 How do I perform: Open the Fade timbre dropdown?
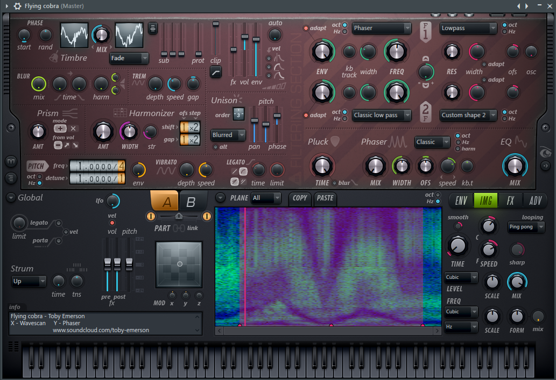pyautogui.click(x=129, y=58)
